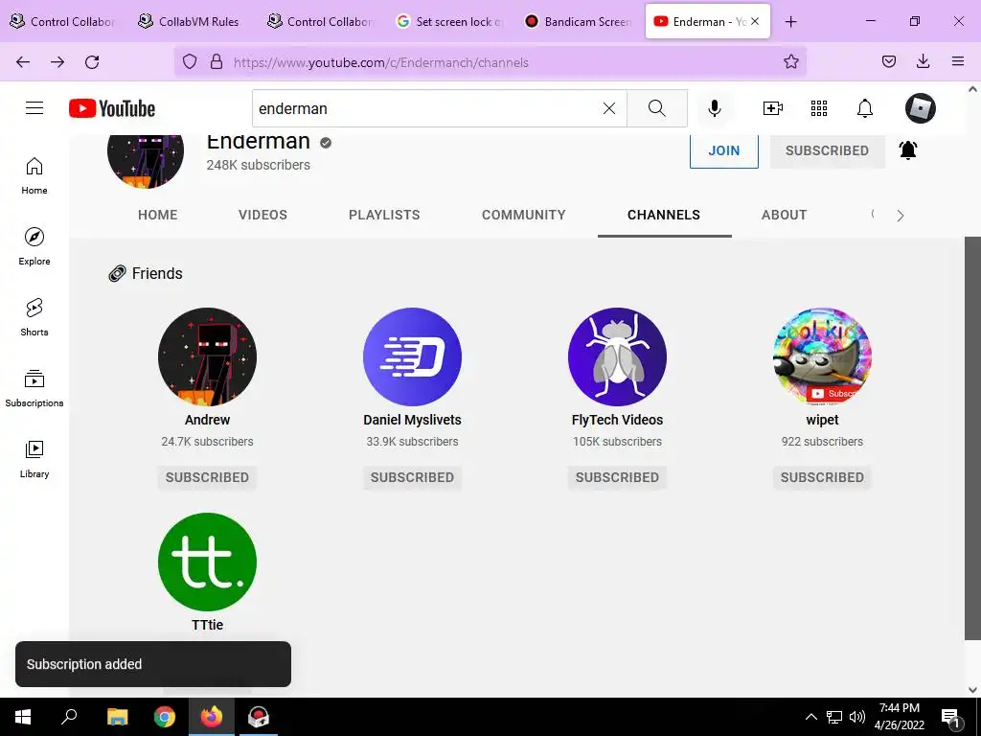
Task: Click the TTtie channel name
Action: click(x=207, y=625)
